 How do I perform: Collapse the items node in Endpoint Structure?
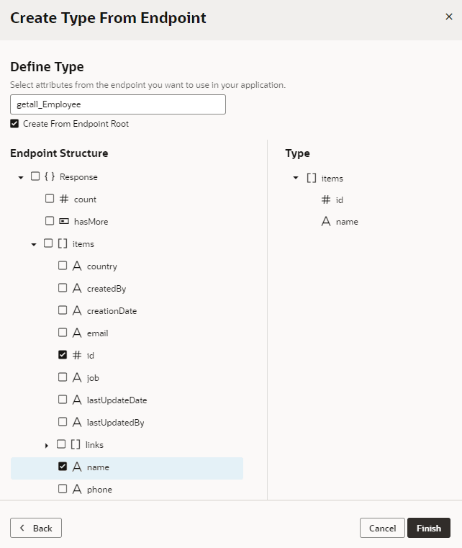(34, 245)
